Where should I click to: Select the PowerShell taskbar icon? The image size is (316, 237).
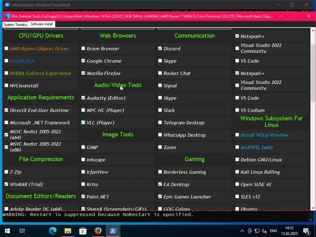click(113, 231)
